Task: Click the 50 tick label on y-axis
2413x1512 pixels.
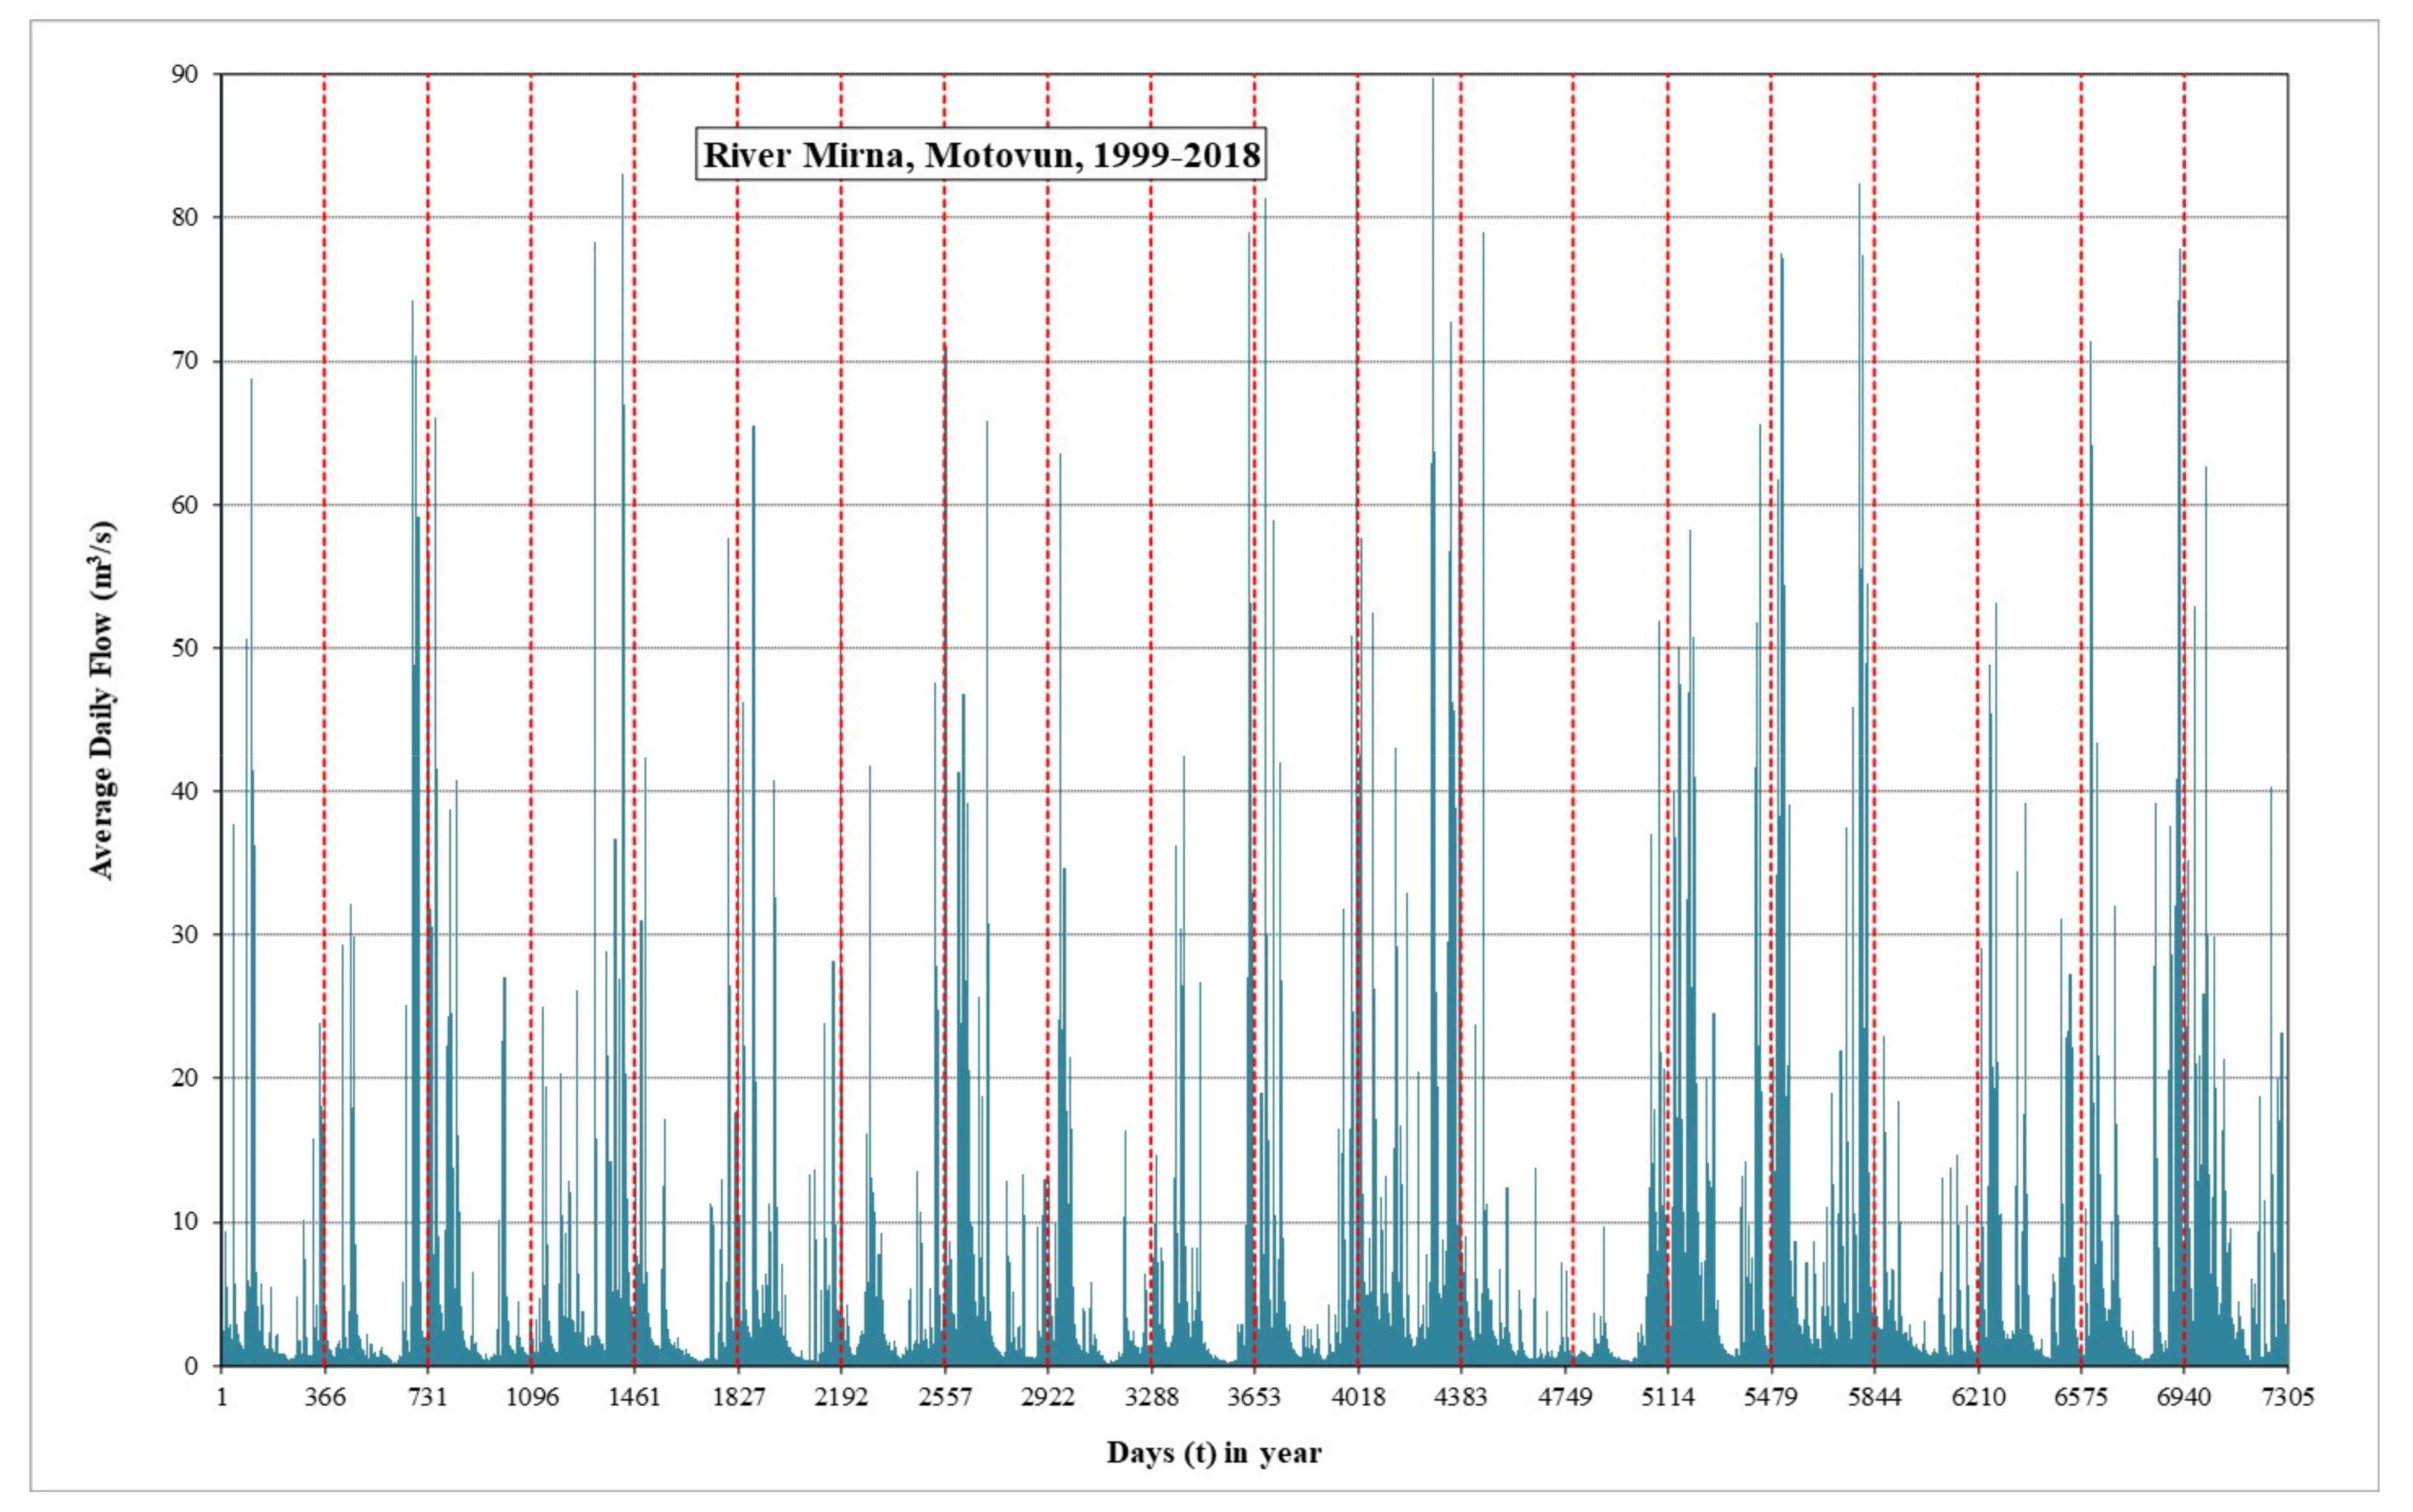Action: coord(185,648)
